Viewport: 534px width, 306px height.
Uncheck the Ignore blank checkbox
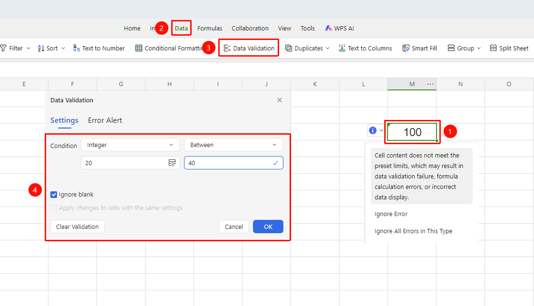pyautogui.click(x=54, y=195)
